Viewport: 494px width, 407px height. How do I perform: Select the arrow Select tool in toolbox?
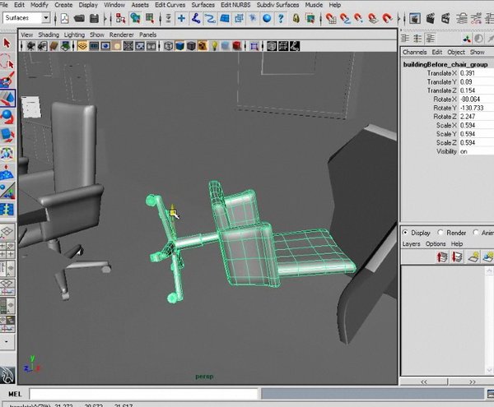[7, 44]
